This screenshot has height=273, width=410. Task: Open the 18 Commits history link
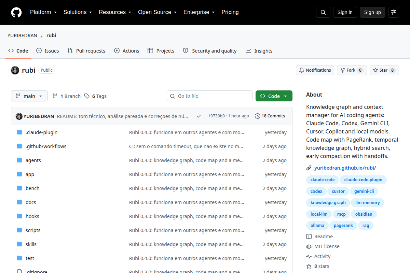click(x=270, y=116)
